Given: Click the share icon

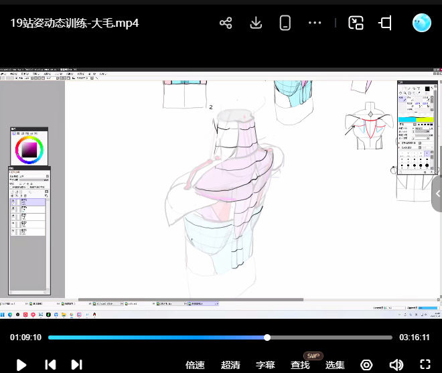Looking at the screenshot, I should 226,23.
